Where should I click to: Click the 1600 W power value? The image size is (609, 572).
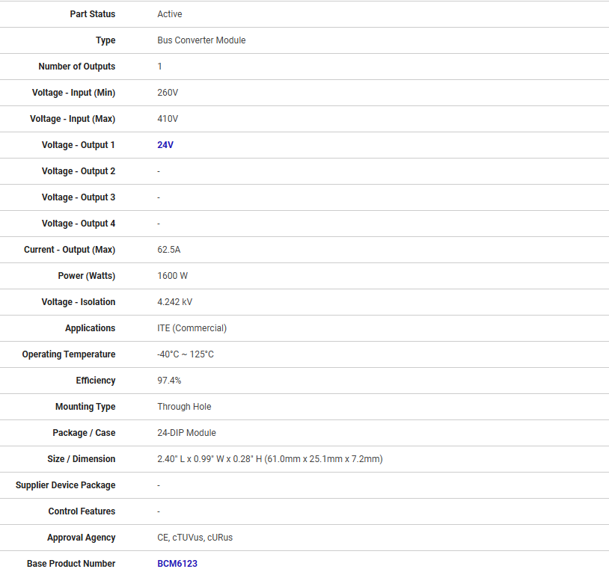pyautogui.click(x=172, y=276)
